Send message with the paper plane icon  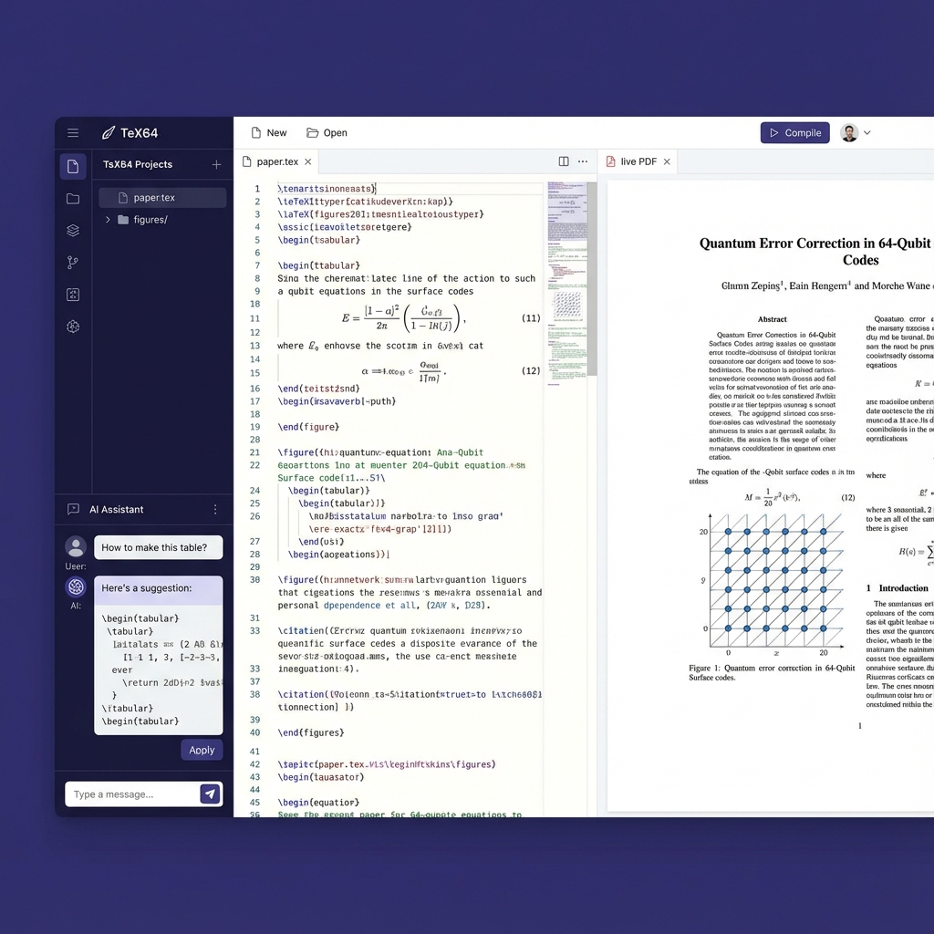pyautogui.click(x=211, y=794)
